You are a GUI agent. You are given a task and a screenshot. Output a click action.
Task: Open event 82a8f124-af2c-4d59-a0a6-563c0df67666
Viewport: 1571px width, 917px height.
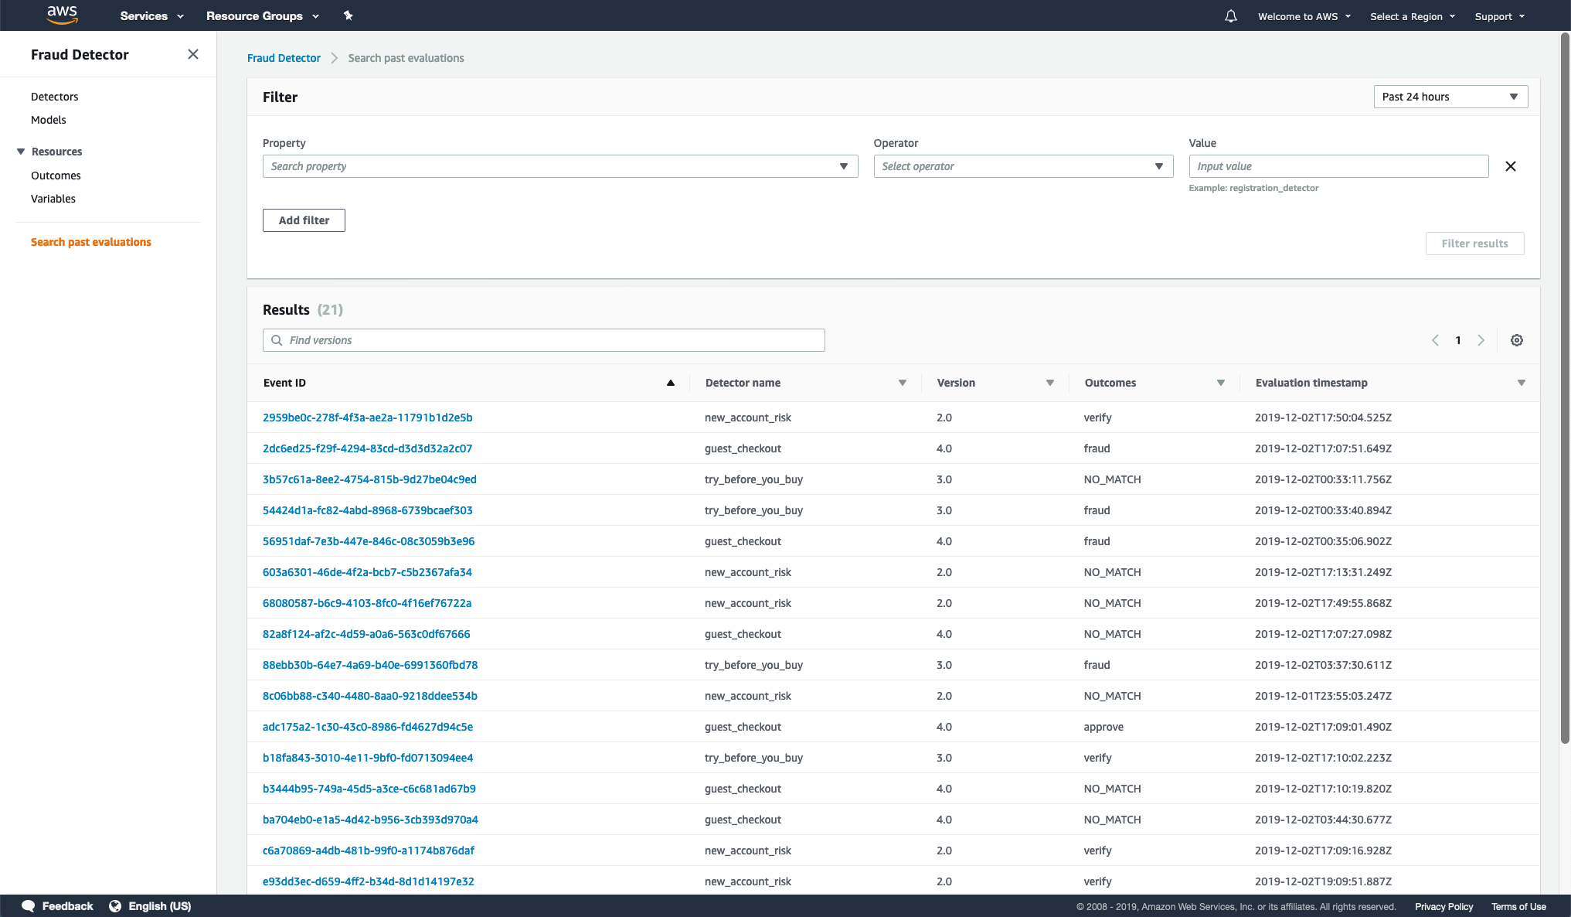click(366, 634)
